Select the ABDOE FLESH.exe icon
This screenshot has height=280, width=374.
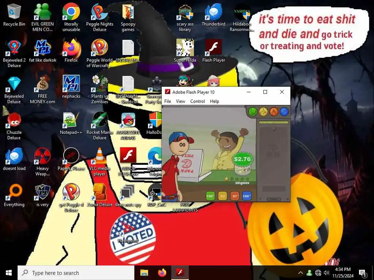(x=128, y=162)
